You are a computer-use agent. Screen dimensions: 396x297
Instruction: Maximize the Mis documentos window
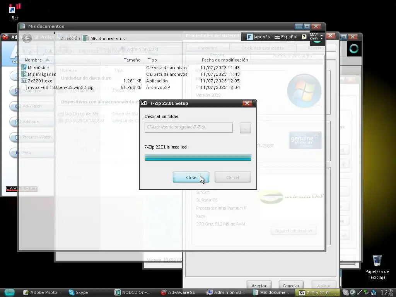(x=307, y=26)
